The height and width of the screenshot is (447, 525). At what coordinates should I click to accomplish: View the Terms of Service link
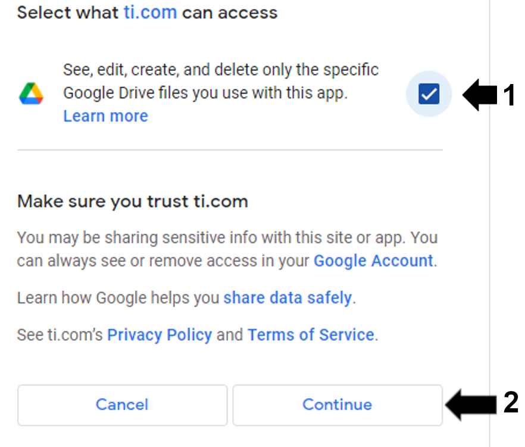311,335
